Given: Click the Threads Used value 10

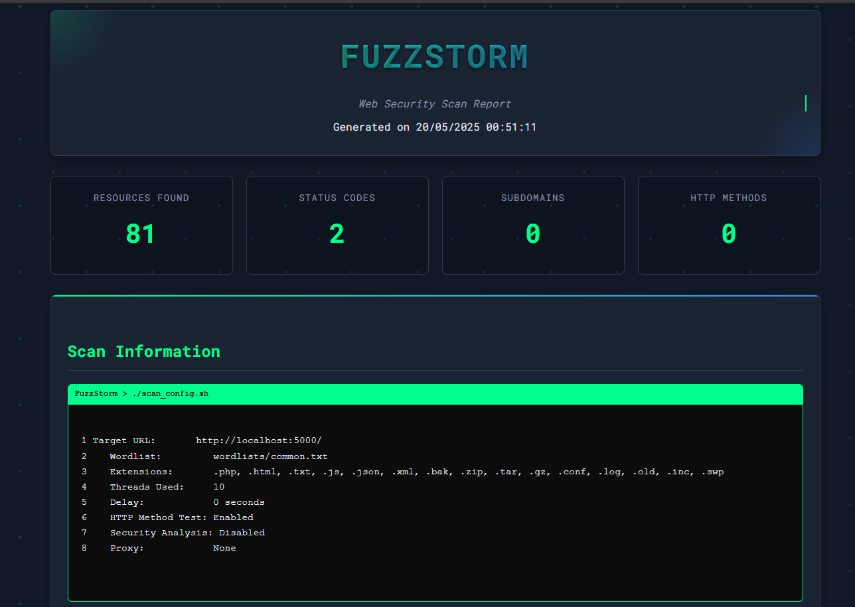Looking at the screenshot, I should (219, 487).
